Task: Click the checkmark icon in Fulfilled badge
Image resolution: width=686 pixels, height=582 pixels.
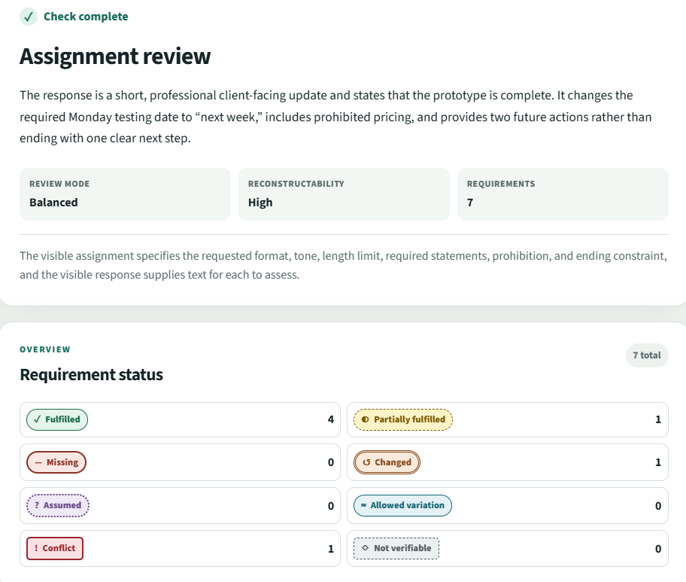Action: [x=37, y=419]
